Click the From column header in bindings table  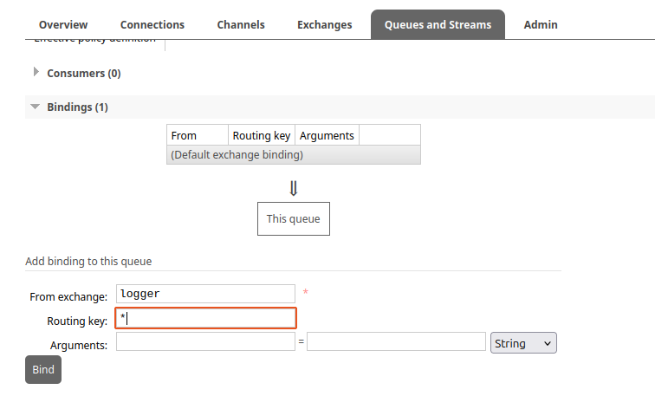pos(185,135)
